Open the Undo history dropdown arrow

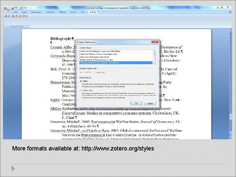point(18,8)
